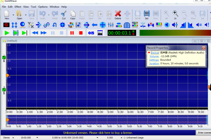Click the blue left arrow Reverse icon

pos(95,25)
